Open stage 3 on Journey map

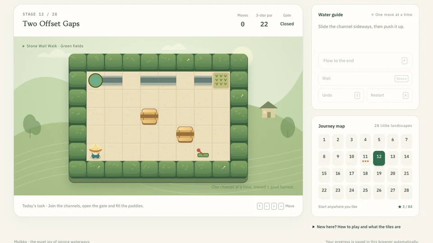(x=351, y=141)
